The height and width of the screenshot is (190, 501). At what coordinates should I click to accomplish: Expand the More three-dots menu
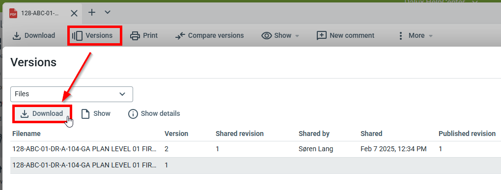415,35
